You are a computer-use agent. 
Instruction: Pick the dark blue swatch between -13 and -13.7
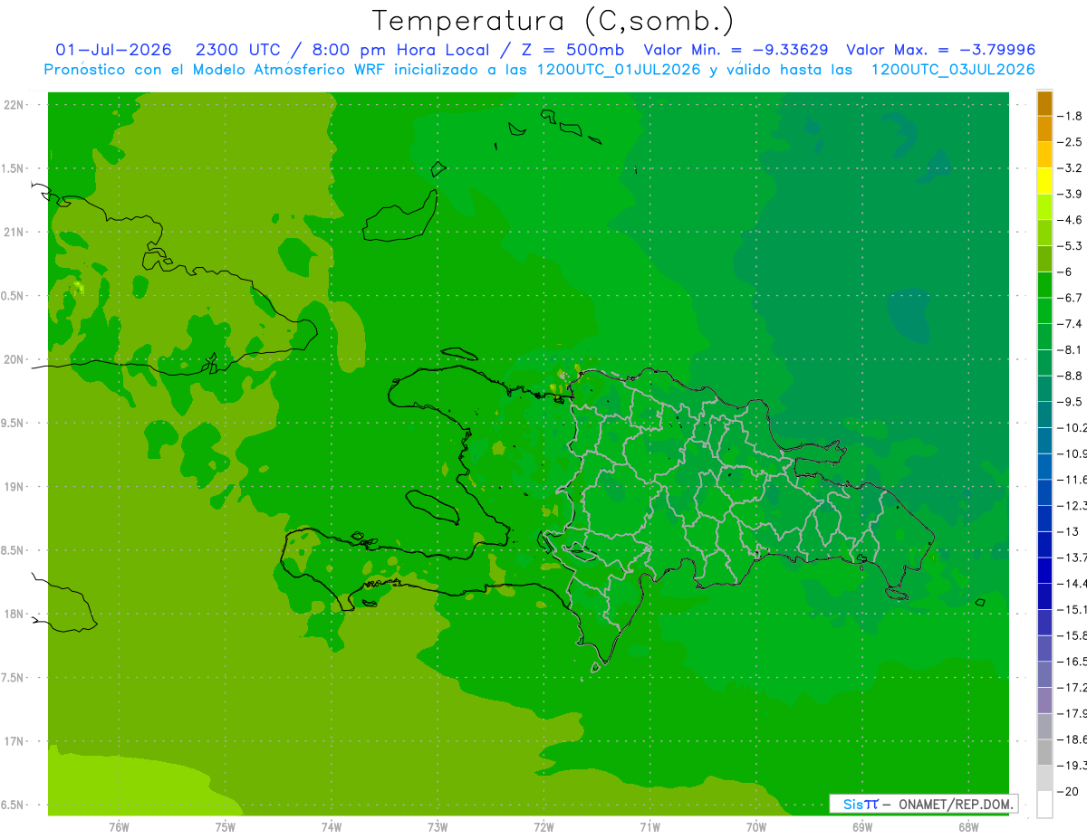coord(1044,544)
